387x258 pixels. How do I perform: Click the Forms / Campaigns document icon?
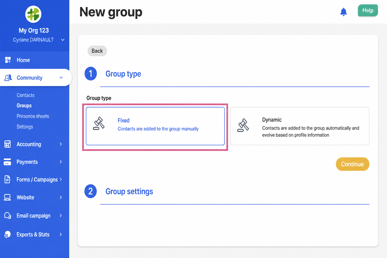[8, 179]
